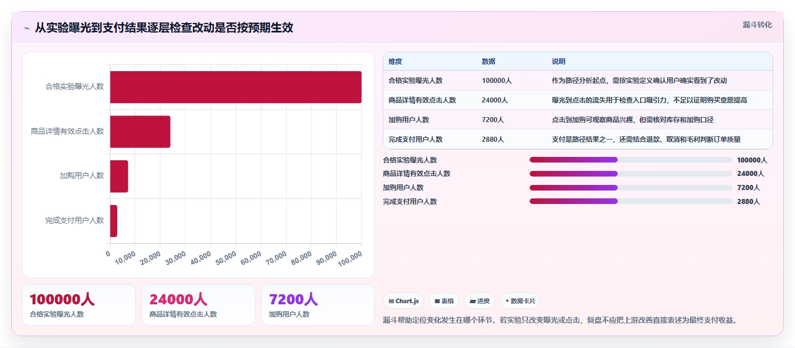Click the 50,000 tick on the x-axis
This screenshot has width=795, height=348.
[x=226, y=258]
